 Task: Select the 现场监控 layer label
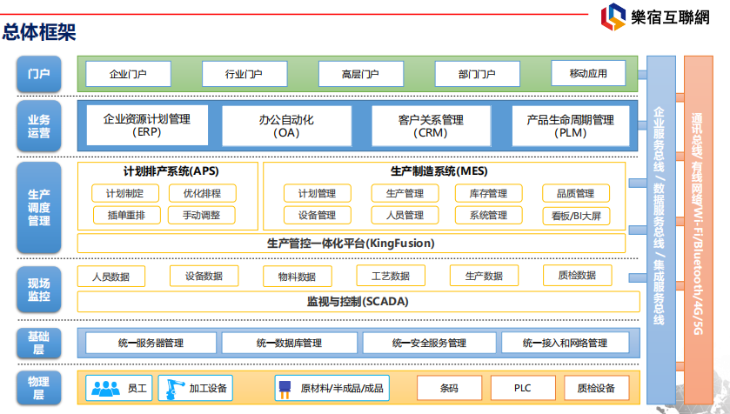pos(38,290)
